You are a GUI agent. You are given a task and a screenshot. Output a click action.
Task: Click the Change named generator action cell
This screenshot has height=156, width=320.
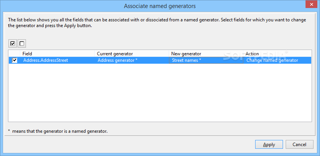[277, 60]
